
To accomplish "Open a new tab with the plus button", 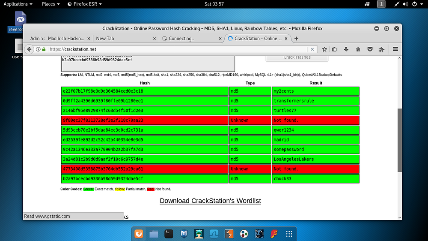I will 296,39.
